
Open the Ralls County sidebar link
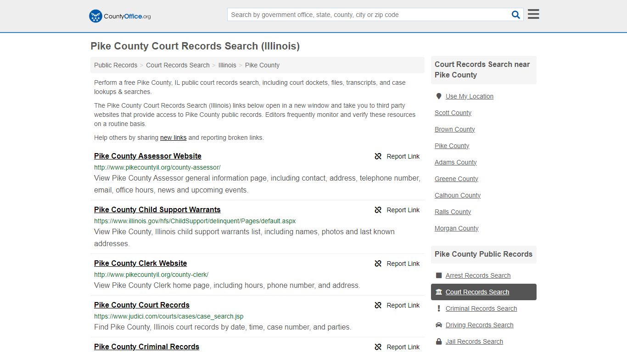[453, 212]
